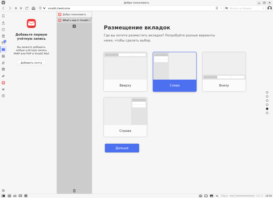Adjust the page zoom slider

[242, 196]
